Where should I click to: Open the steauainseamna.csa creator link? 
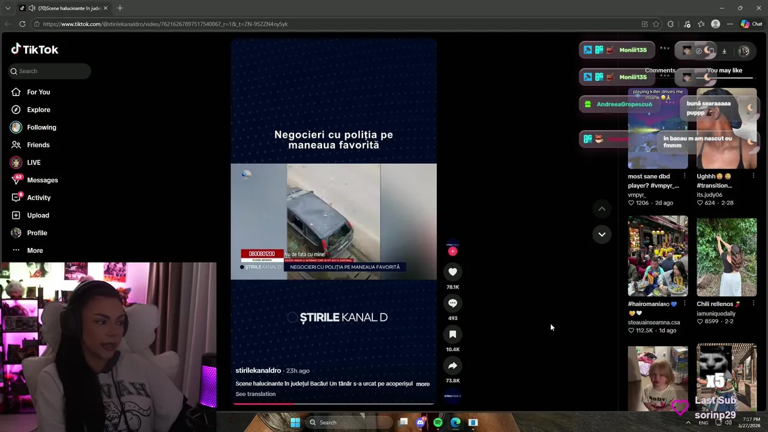point(654,322)
